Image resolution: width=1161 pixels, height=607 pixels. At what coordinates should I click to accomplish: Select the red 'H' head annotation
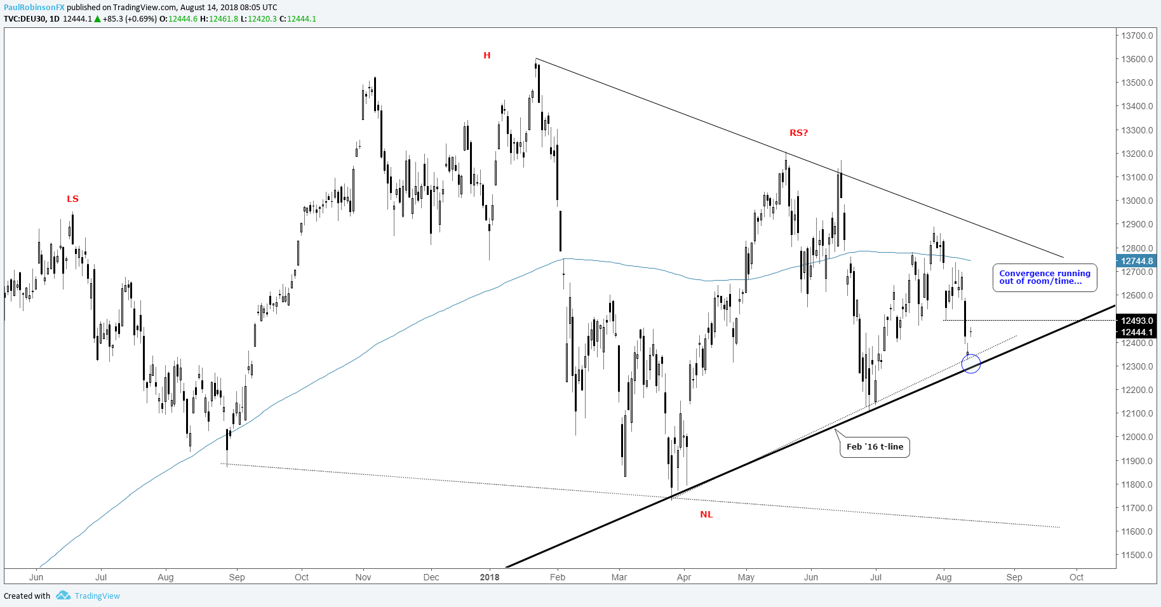click(487, 55)
